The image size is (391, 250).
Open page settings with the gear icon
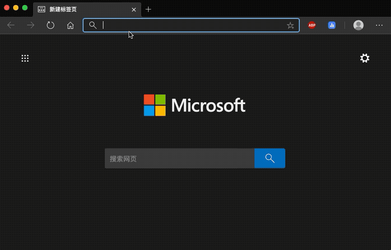click(x=365, y=58)
